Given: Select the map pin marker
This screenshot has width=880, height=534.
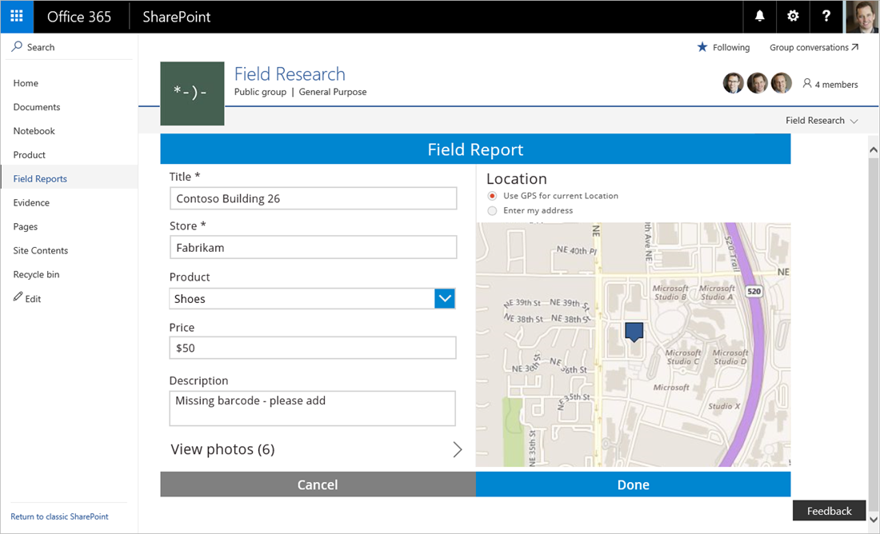Looking at the screenshot, I should [634, 332].
